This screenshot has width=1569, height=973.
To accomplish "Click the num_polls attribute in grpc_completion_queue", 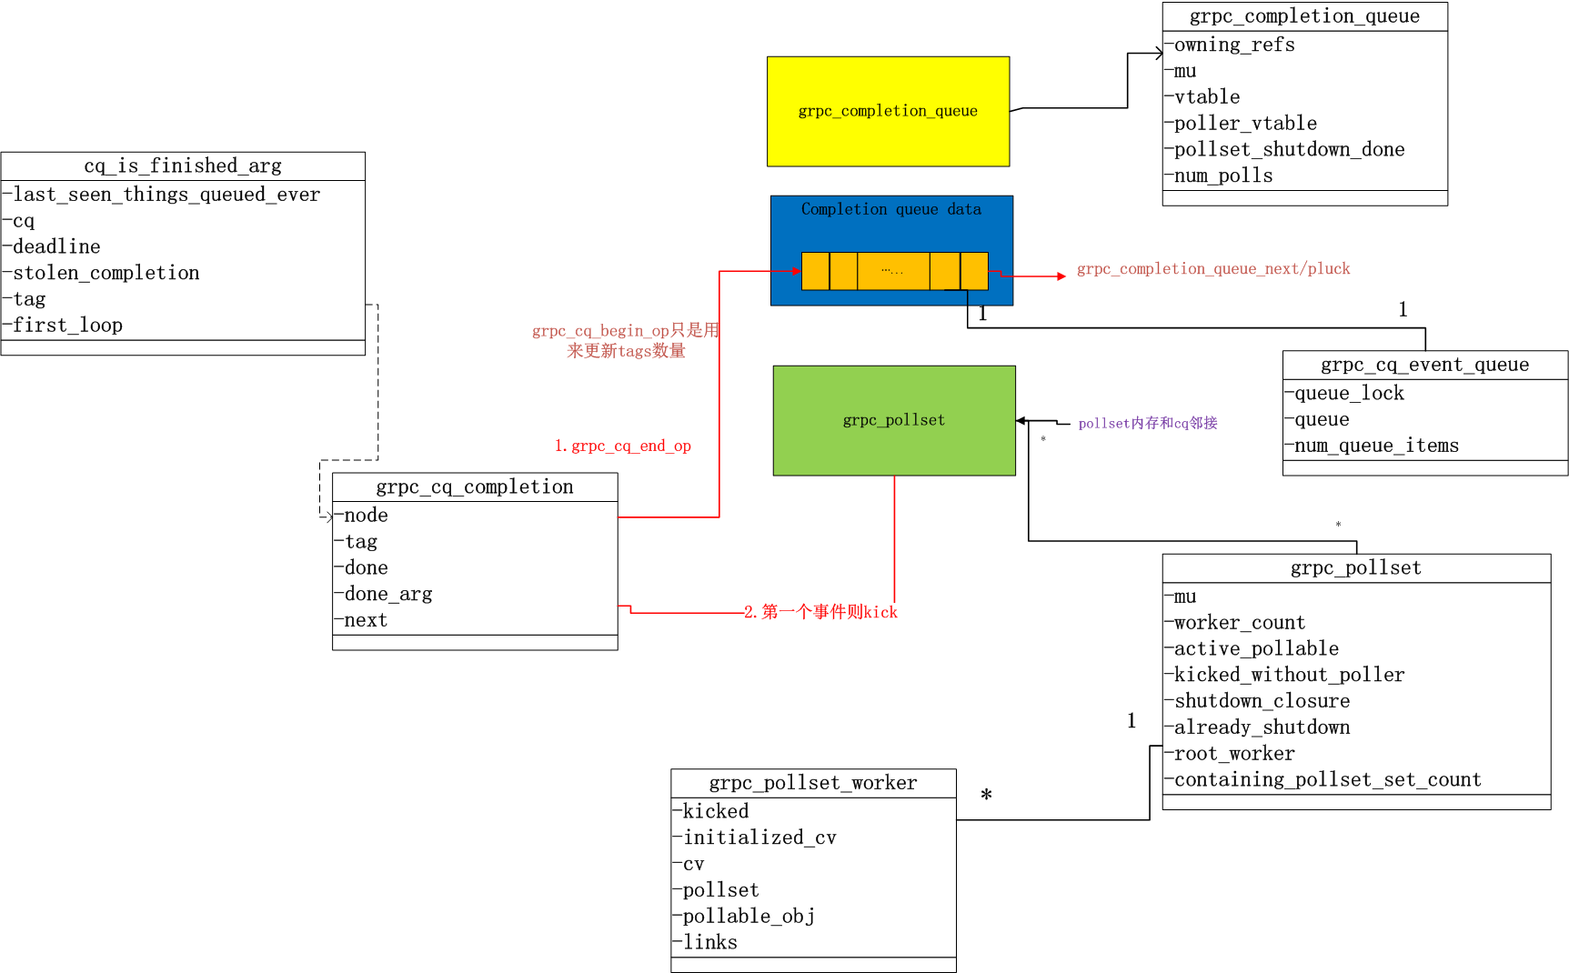I will coord(1219,175).
